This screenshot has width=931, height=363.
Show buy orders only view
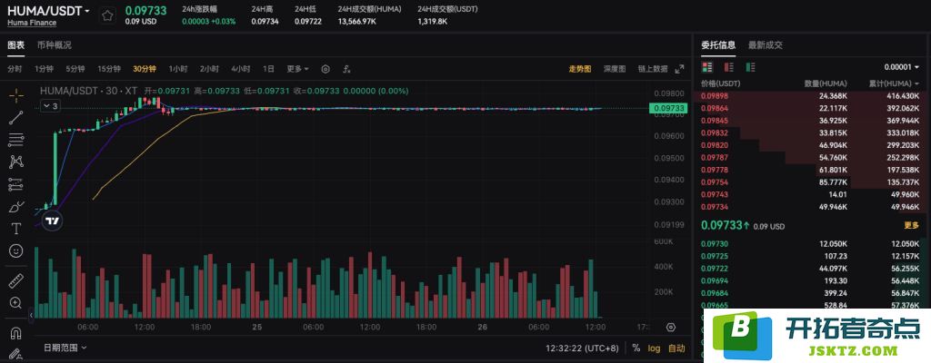click(750, 67)
